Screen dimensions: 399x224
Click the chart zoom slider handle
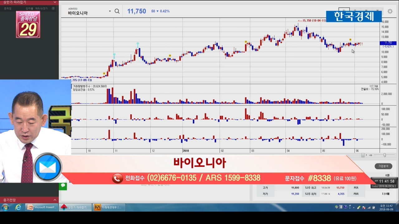(x=385, y=155)
